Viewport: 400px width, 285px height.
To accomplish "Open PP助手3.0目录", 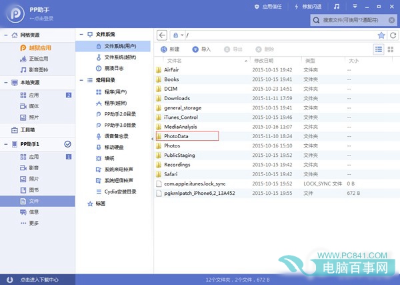I will tap(116, 125).
